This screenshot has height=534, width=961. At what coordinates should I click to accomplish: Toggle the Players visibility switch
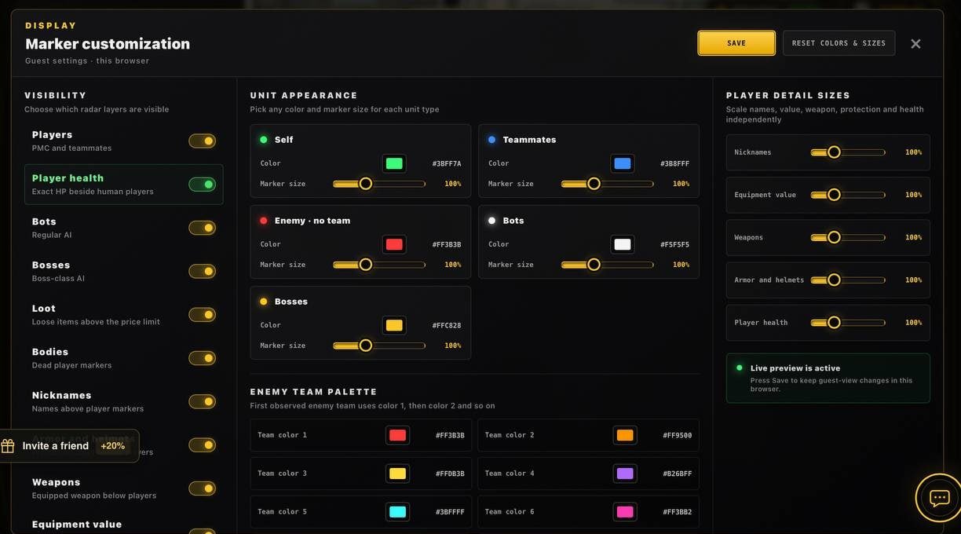tap(202, 141)
